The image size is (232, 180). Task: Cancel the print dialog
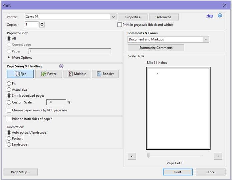click(x=210, y=172)
